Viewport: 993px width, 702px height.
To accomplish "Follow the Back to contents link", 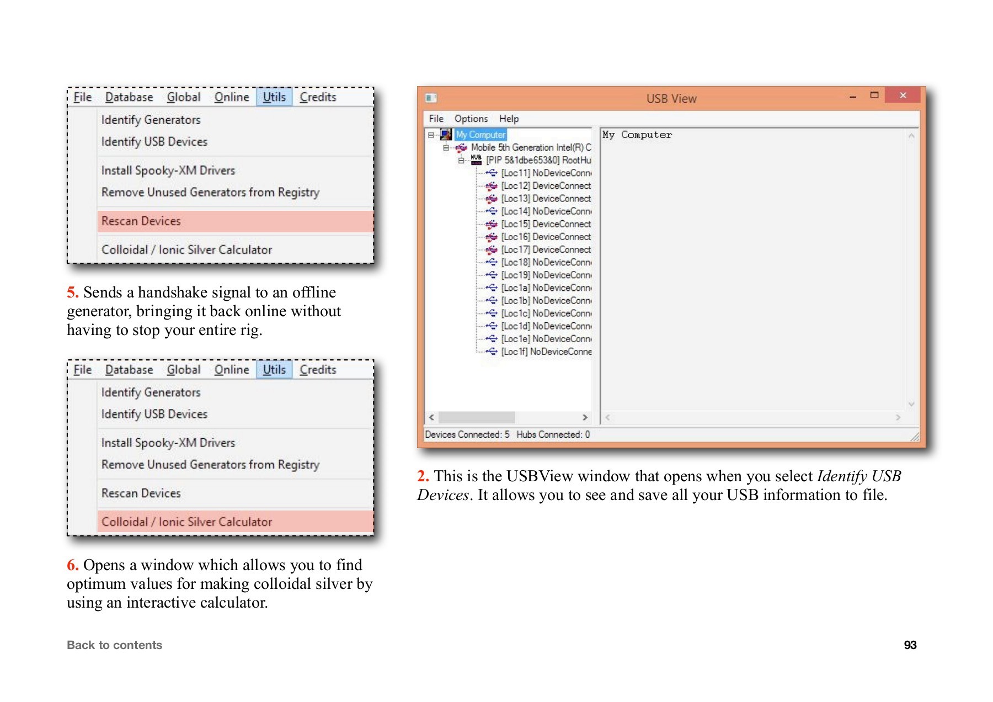I will point(114,645).
